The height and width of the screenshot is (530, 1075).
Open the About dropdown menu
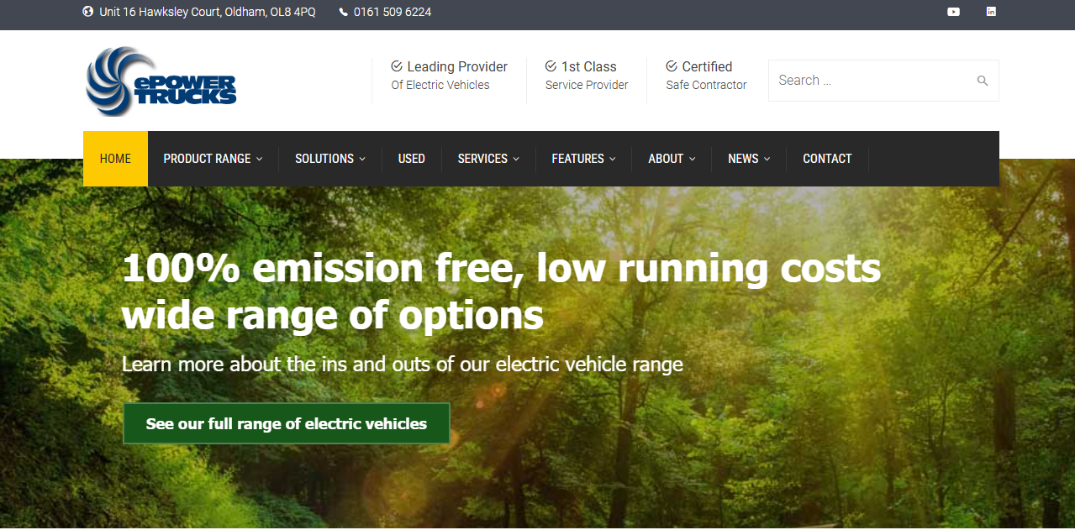672,159
